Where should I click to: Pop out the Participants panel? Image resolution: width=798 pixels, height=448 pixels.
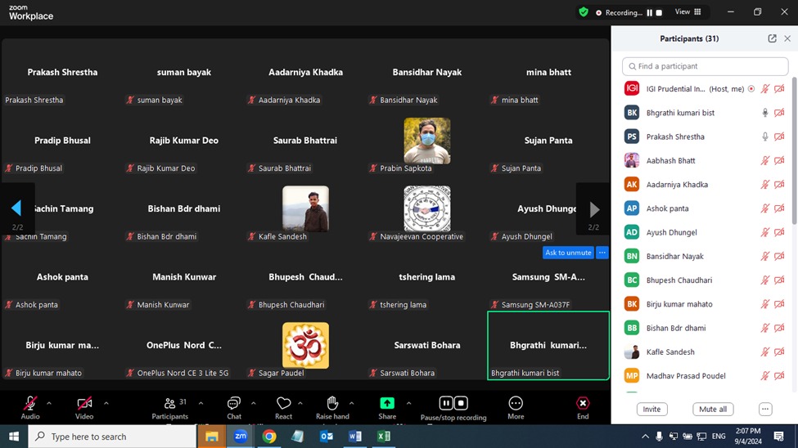point(772,38)
